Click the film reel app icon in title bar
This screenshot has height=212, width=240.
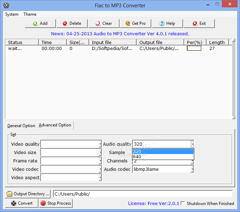click(x=6, y=5)
